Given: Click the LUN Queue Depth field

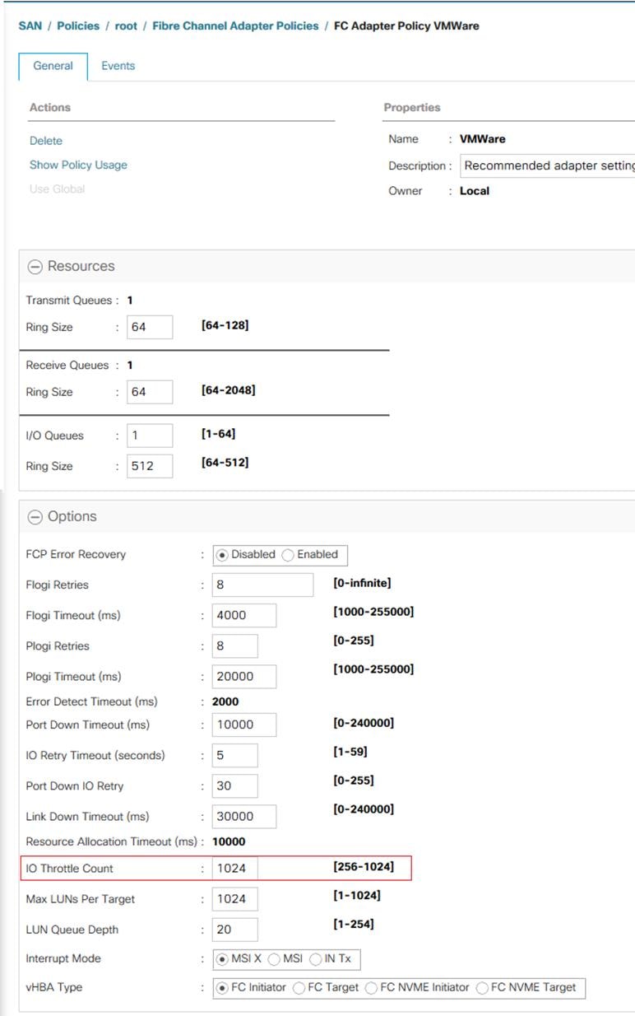Looking at the screenshot, I should pos(234,930).
